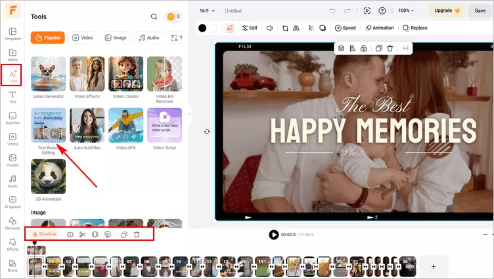Click the Untitled project name field
Viewport: 494px width, 279px height.
233,11
